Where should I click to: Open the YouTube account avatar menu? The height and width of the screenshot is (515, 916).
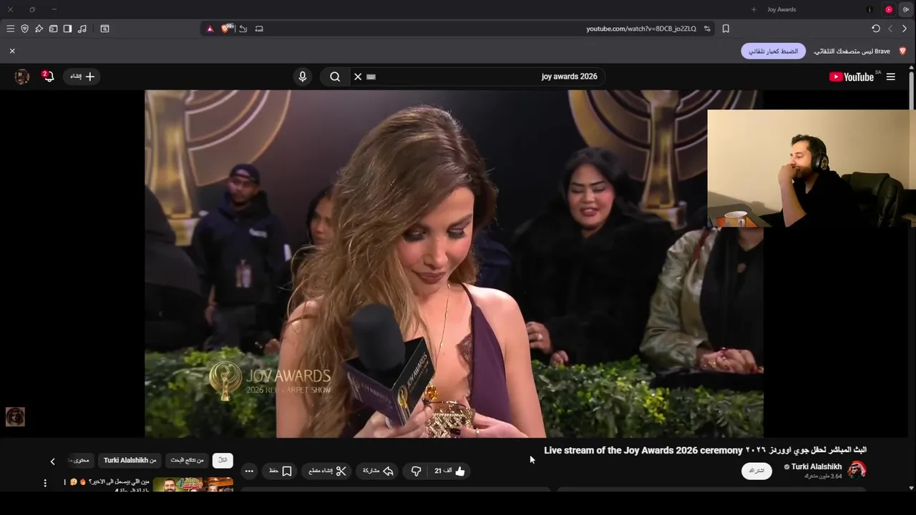tap(22, 77)
